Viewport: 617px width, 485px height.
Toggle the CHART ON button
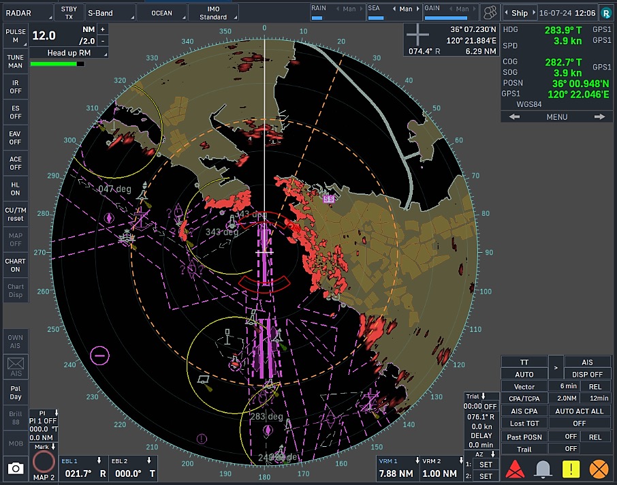tap(15, 265)
